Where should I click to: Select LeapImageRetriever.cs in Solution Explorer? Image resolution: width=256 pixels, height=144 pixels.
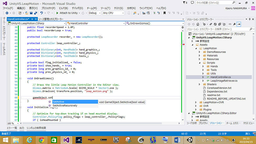(224, 81)
